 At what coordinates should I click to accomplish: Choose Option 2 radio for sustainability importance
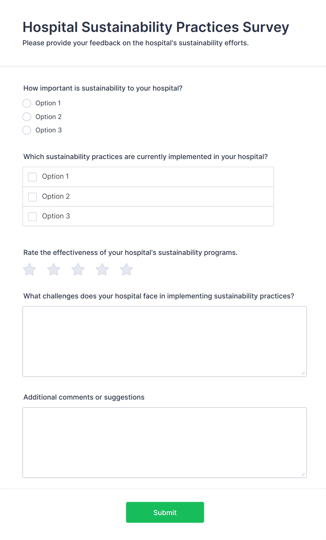click(27, 117)
